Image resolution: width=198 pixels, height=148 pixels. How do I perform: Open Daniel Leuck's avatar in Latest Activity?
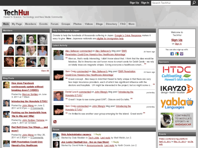pyautogui.click(x=58, y=96)
